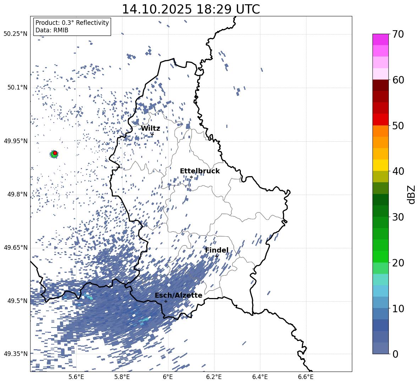Pick the yellow colorbar swatch above 40

pos(381,165)
